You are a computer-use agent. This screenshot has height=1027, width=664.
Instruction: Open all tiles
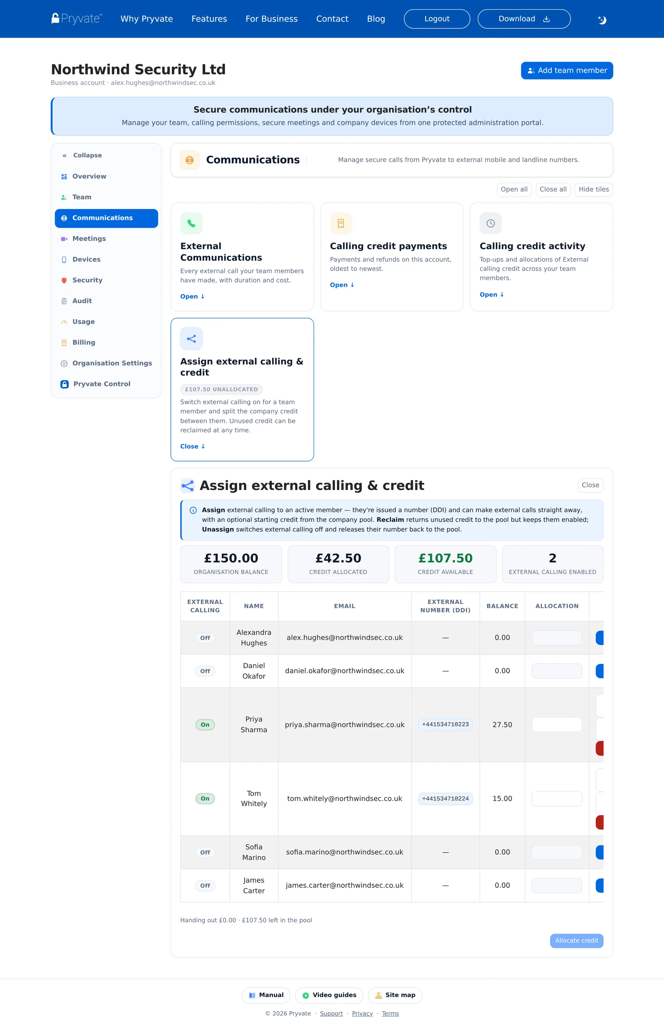point(514,189)
